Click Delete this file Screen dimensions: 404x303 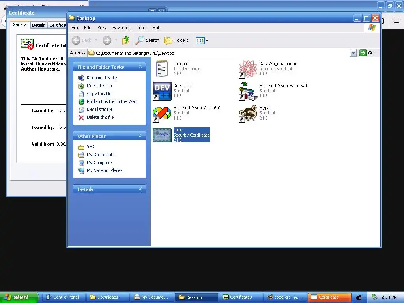[100, 117]
